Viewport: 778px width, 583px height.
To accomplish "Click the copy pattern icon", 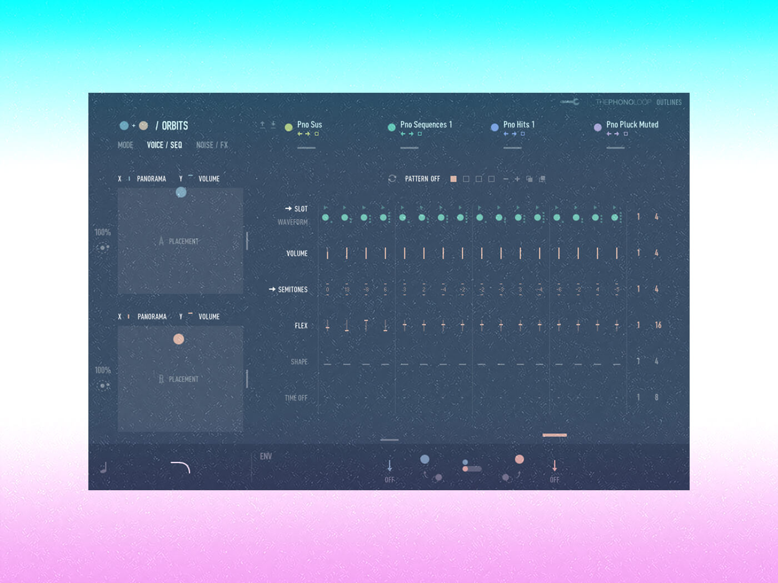I will [x=530, y=179].
